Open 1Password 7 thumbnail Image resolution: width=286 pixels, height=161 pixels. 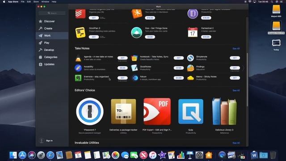(90, 111)
